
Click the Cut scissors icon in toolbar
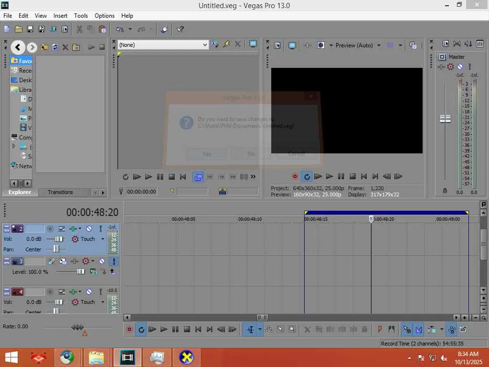point(80,29)
